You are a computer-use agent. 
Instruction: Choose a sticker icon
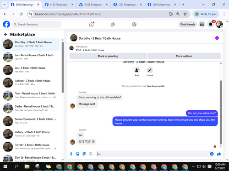pos(84,154)
